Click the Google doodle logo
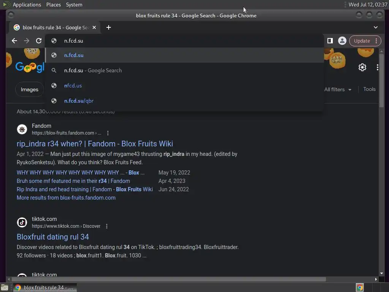389x292 pixels. 30,67
